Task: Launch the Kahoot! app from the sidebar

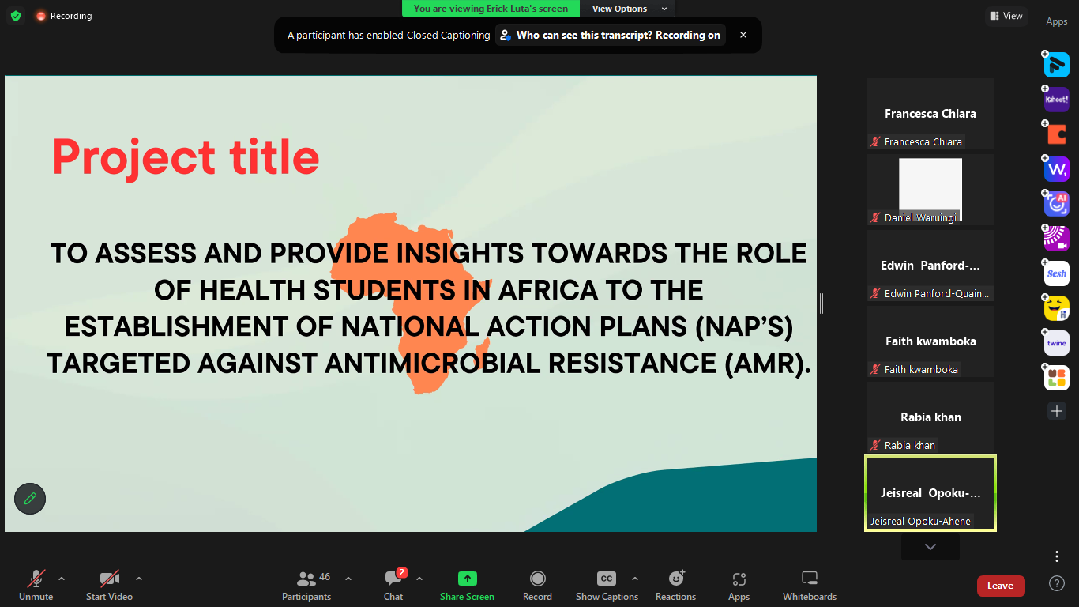Action: (x=1056, y=99)
